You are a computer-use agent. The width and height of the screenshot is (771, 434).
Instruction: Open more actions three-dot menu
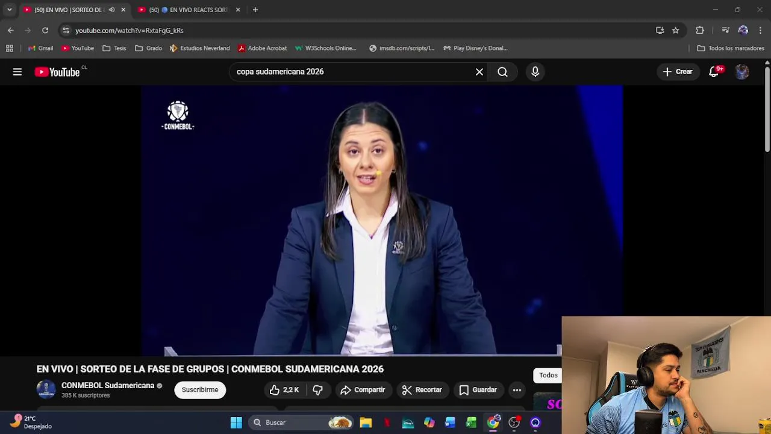point(517,390)
